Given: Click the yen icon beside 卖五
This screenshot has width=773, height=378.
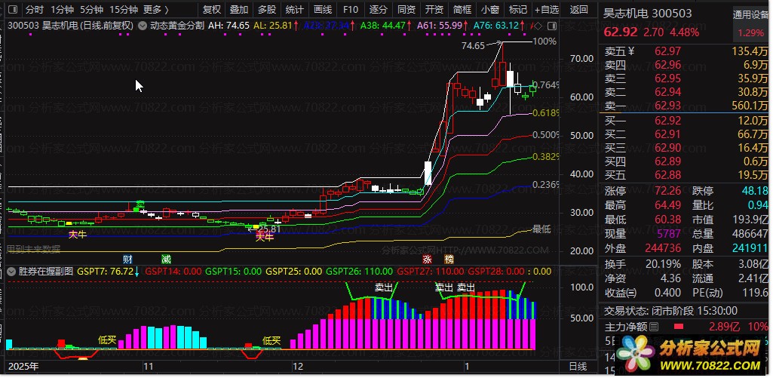Looking at the screenshot, I should pyautogui.click(x=630, y=51).
